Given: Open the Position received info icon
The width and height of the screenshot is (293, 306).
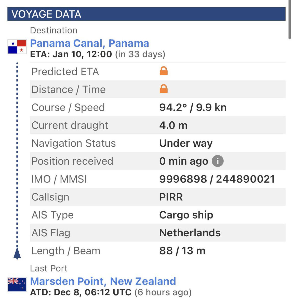Looking at the screenshot, I should (218, 161).
